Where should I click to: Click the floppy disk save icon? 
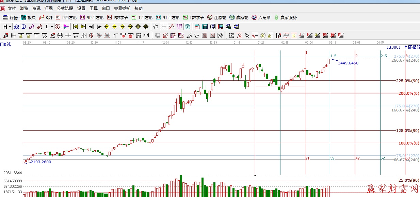point(220,27)
